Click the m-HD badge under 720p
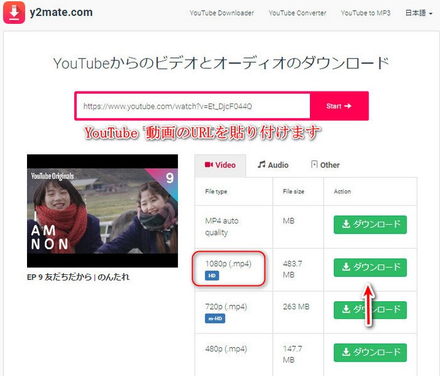This screenshot has height=376, width=440. pyautogui.click(x=215, y=318)
